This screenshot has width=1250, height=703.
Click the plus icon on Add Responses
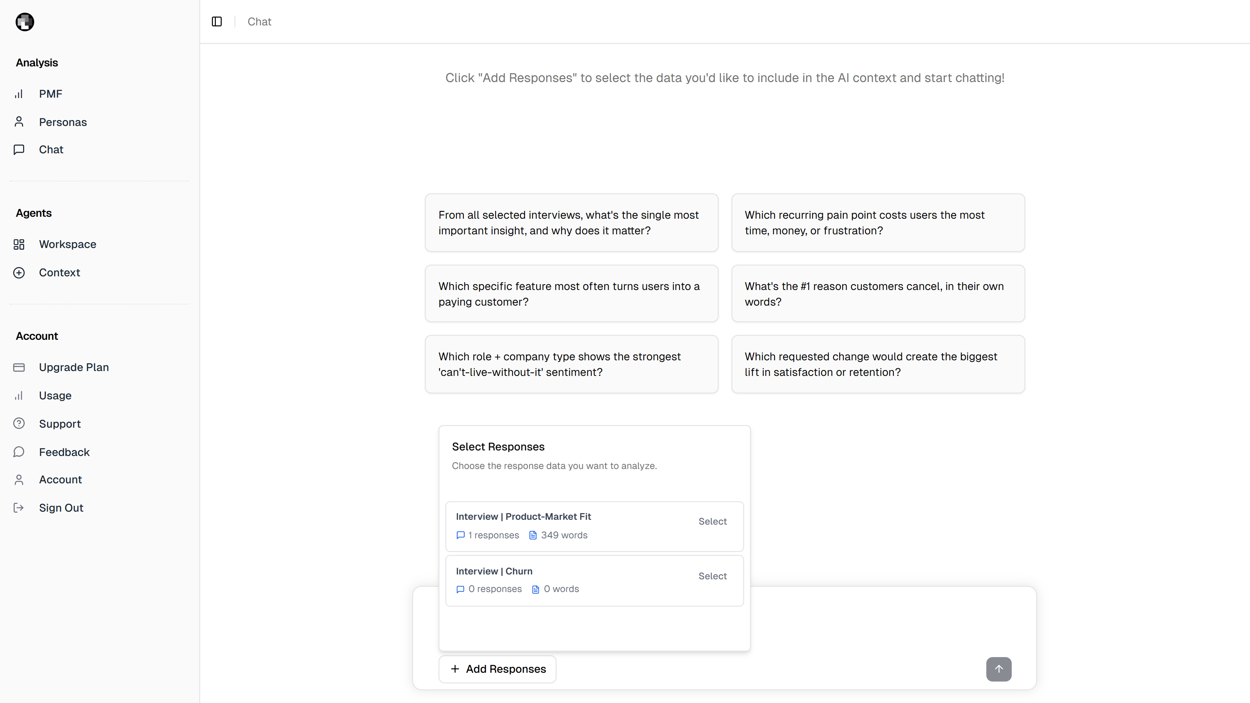[x=455, y=669]
